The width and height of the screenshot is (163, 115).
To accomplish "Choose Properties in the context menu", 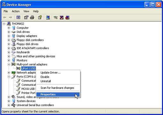I will (x=58, y=94).
